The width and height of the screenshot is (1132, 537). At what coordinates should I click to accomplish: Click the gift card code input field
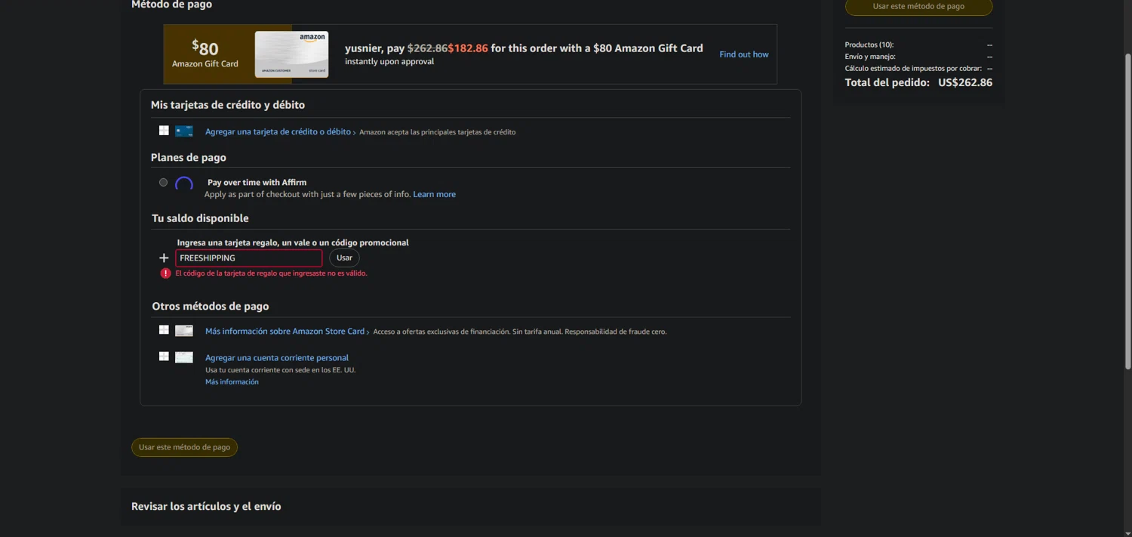[x=249, y=258]
